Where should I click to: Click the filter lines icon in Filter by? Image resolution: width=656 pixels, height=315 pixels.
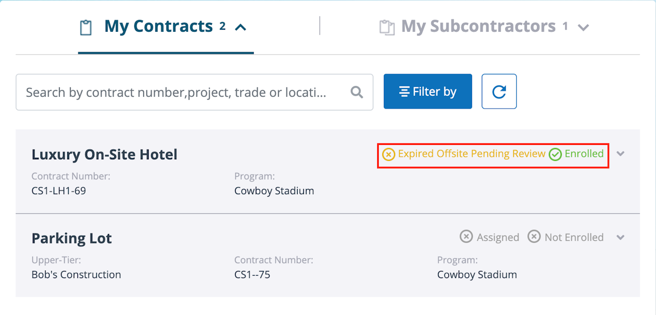tap(404, 92)
